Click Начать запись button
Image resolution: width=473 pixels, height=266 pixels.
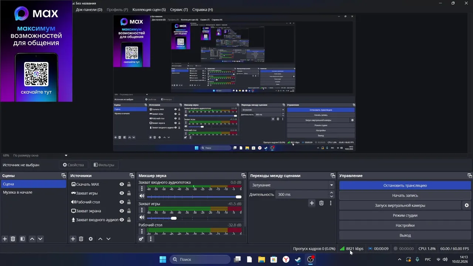point(405,195)
